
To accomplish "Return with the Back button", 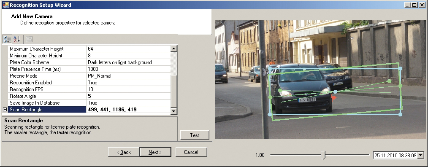I will point(124,152).
